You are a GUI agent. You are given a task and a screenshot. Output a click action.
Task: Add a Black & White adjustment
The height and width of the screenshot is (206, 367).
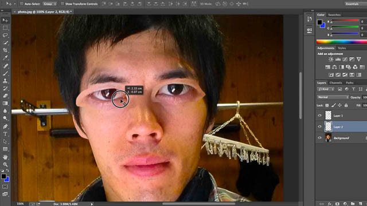click(342, 68)
